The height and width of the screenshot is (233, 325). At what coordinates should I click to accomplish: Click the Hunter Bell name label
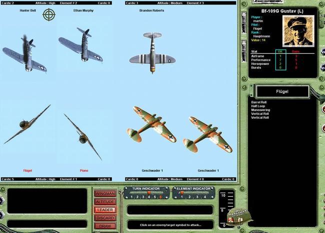click(28, 10)
